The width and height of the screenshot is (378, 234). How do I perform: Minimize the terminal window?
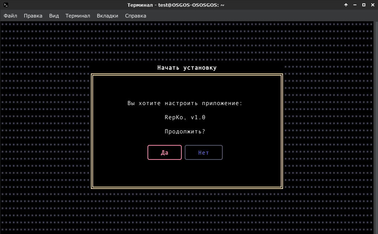pyautogui.click(x=355, y=5)
